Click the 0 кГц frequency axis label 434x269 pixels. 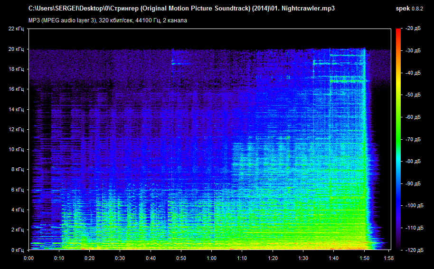[17, 250]
